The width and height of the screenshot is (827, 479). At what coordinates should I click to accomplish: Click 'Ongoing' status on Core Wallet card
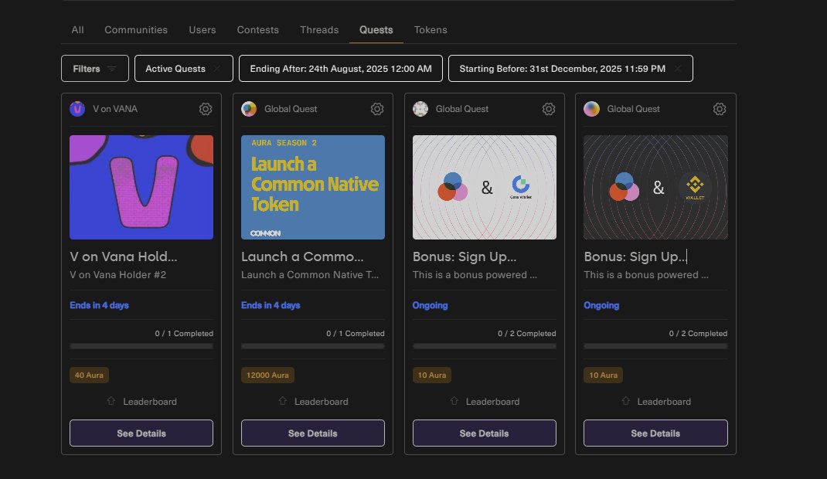(430, 305)
